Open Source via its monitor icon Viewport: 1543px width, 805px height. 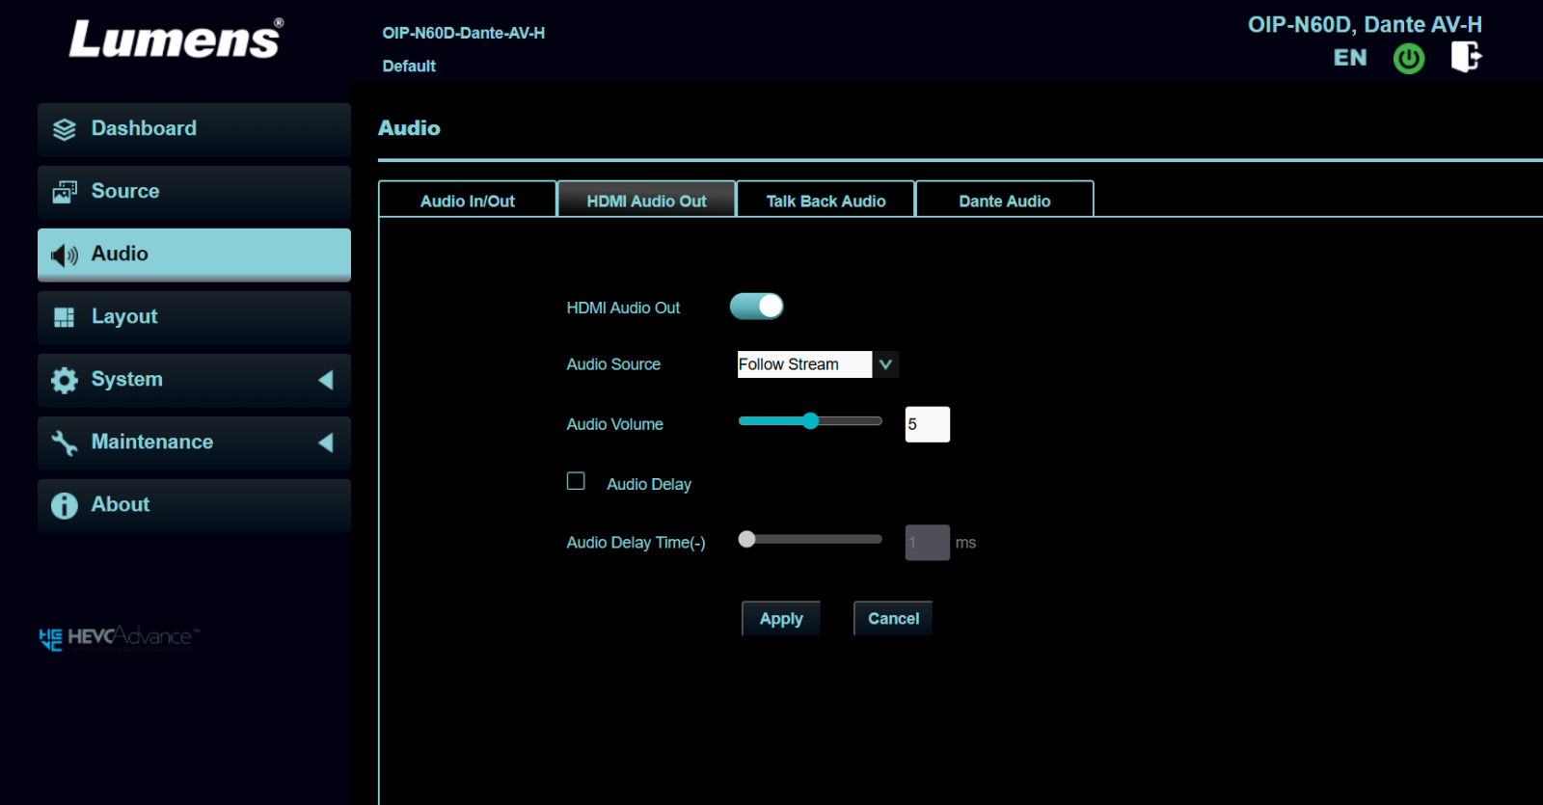(65, 192)
